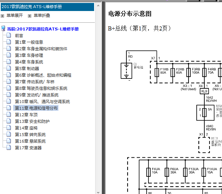
Task: Select 第13章 安全和防护 chapter
Action: [32, 121]
